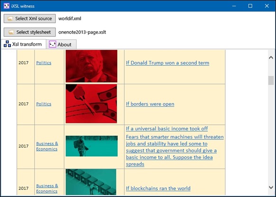Screen dimensions: 276x197
Task: Select the Xsl transform tab
Action: [x=23, y=44]
